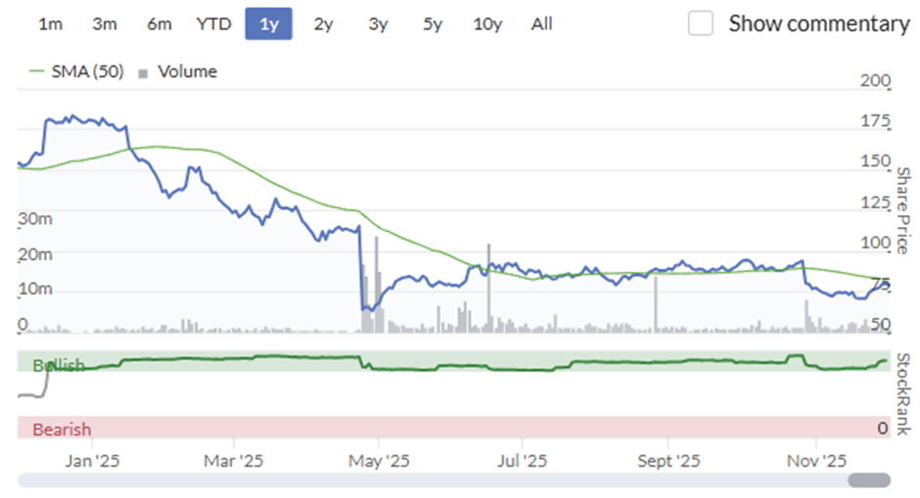Click the 10m volume axis label

pos(35,290)
